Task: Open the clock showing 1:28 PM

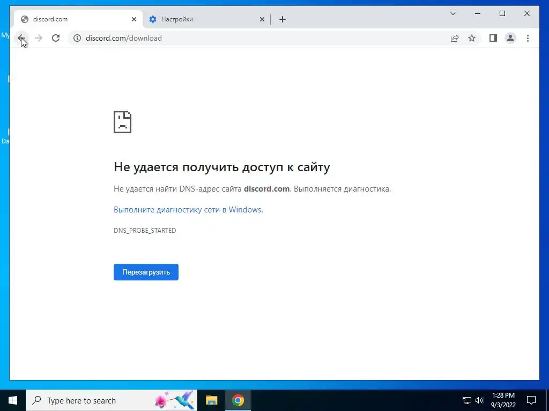Action: pyautogui.click(x=503, y=400)
